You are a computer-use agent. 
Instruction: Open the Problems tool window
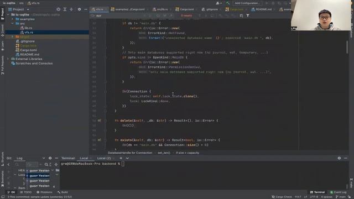[44, 192]
